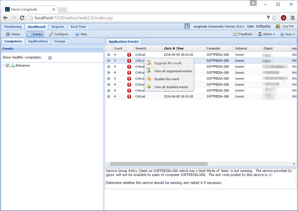Open the Chrome hamburger menu
The image size is (298, 211).
tap(293, 18)
